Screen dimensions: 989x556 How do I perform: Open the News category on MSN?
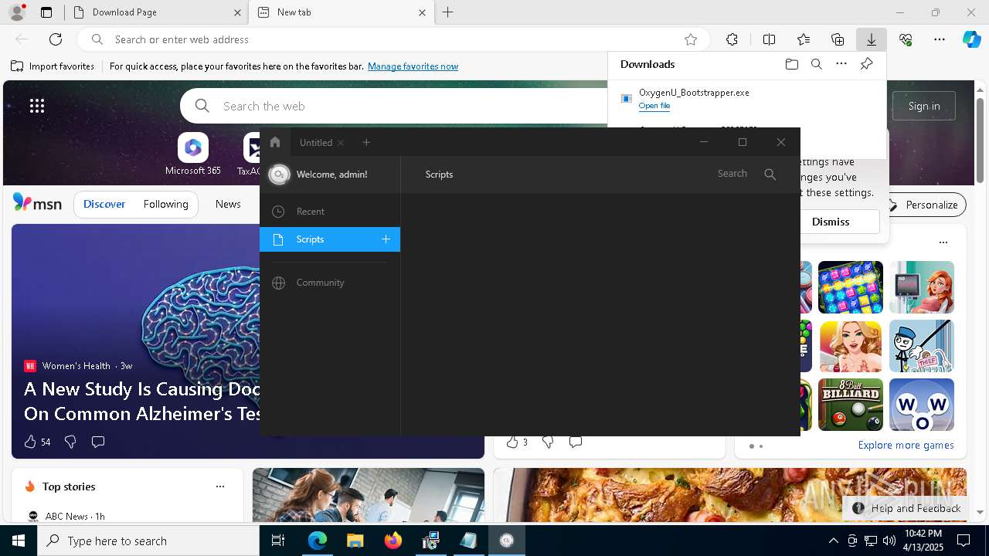pos(228,204)
